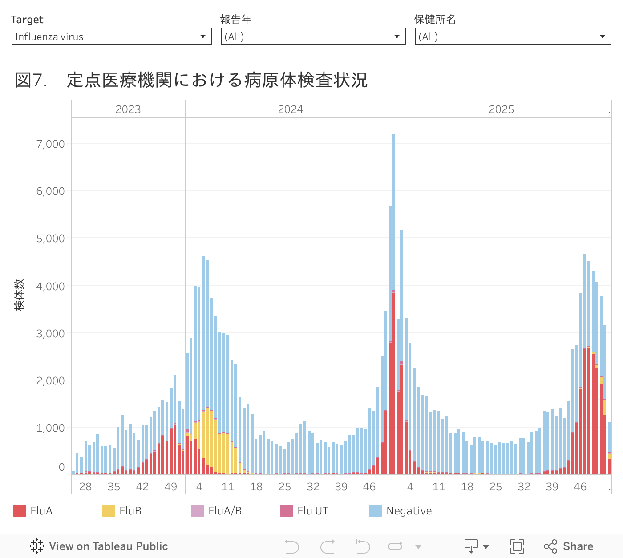Screen dimensions: 623x558
Task: Toggle highlight on the Negative legend entry
Action: point(409,511)
